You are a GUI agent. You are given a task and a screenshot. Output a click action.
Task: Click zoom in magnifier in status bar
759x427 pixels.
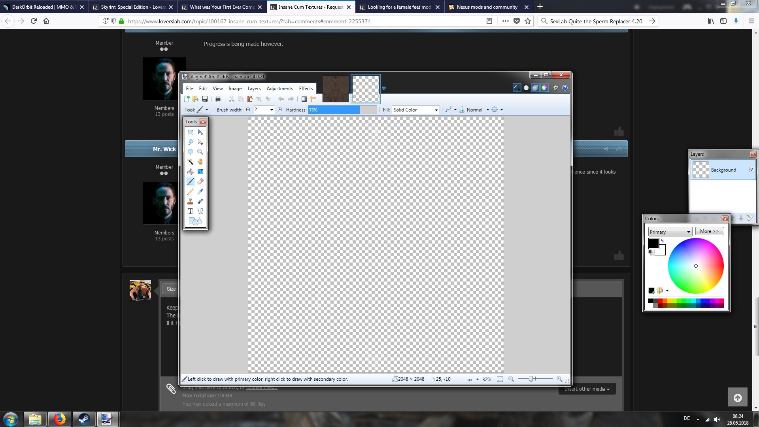click(559, 379)
